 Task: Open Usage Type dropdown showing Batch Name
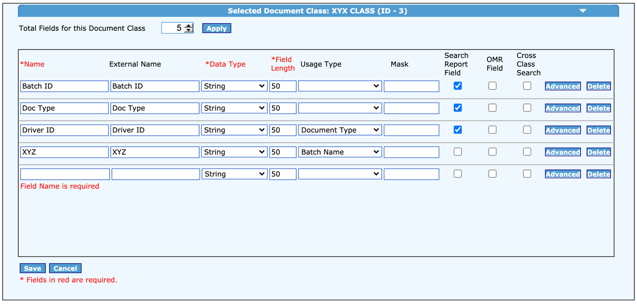[x=339, y=152]
